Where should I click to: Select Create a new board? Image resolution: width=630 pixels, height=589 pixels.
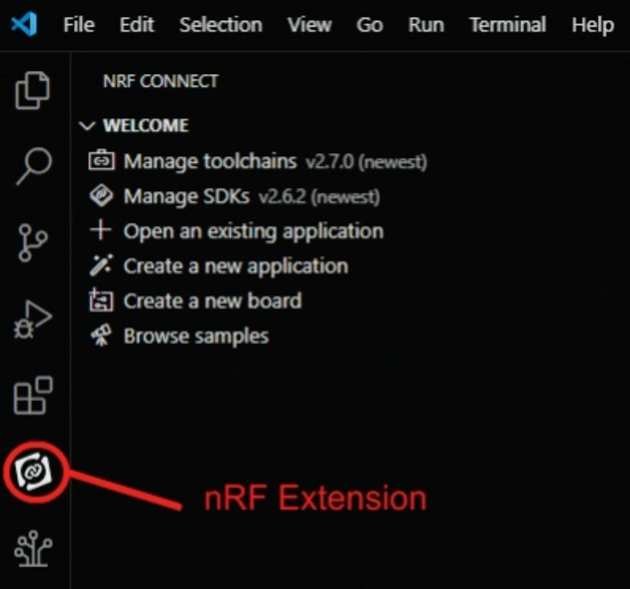tap(212, 301)
